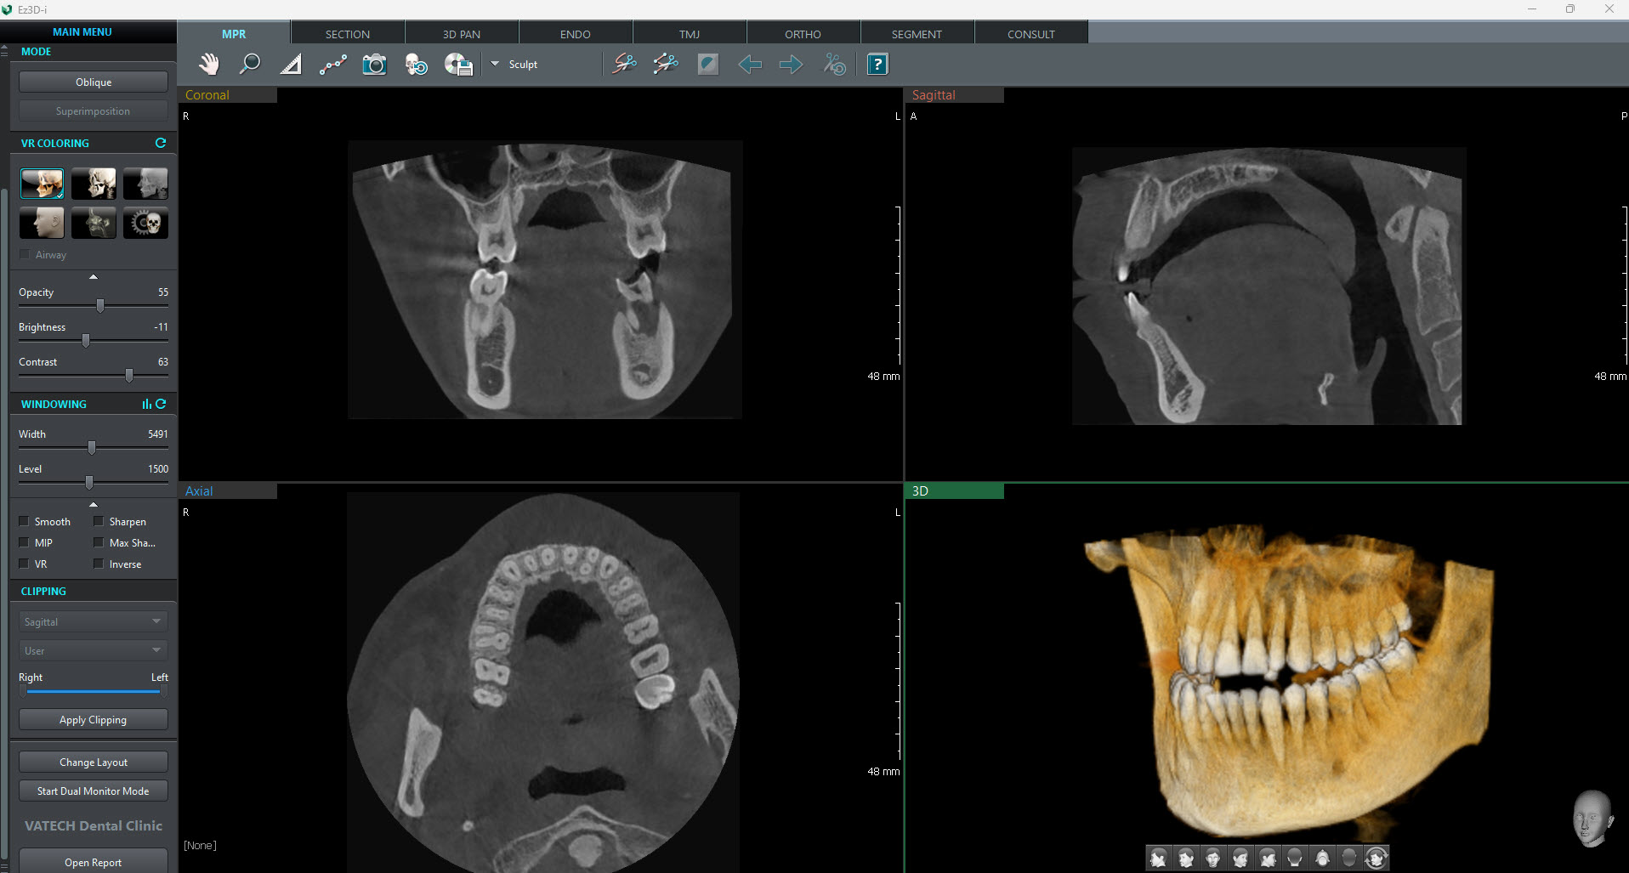Choose the triangle ruler measurement tool
Screen dimensions: 1629x873
click(x=291, y=65)
